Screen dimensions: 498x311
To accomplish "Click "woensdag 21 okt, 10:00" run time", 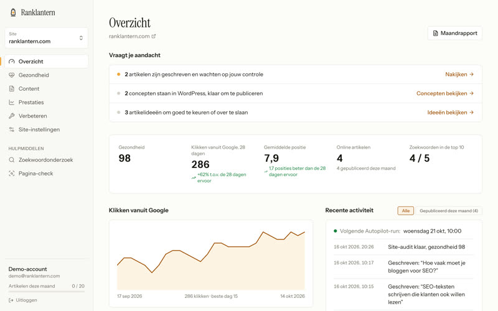I will click(432, 231).
